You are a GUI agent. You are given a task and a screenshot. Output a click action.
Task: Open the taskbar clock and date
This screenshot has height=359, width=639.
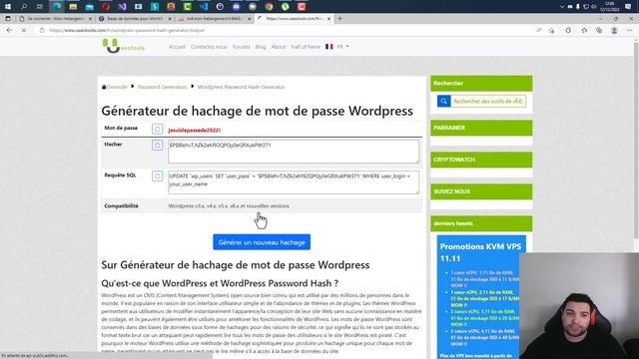coord(610,7)
